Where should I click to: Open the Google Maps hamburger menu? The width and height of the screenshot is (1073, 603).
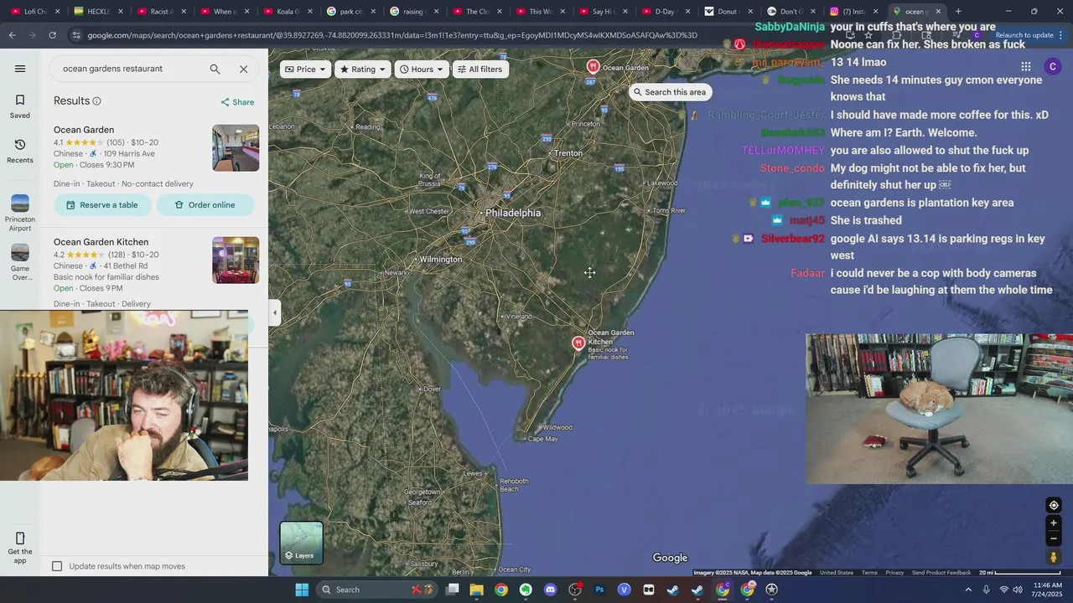point(20,69)
